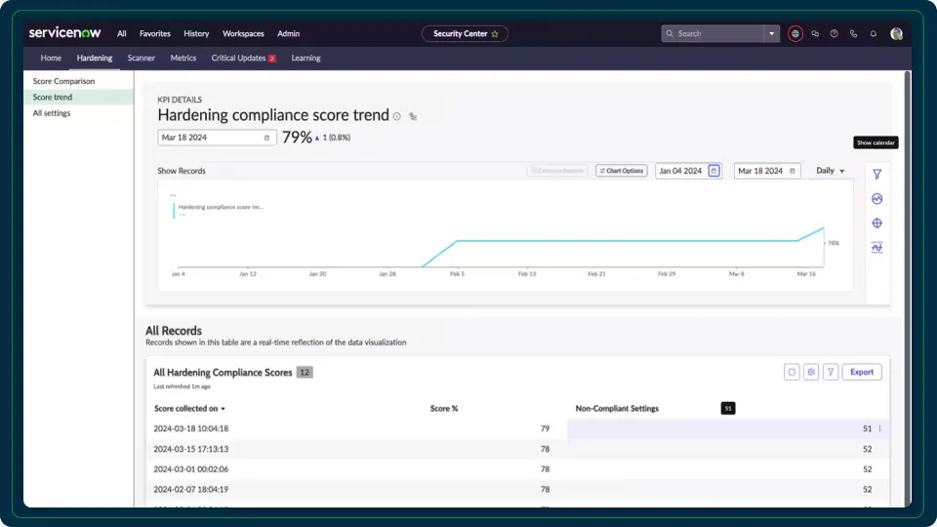Click the Export button
This screenshot has height=527, width=937.
862,372
